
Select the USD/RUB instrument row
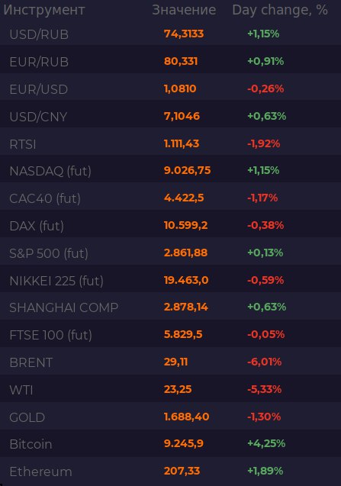tap(171, 34)
